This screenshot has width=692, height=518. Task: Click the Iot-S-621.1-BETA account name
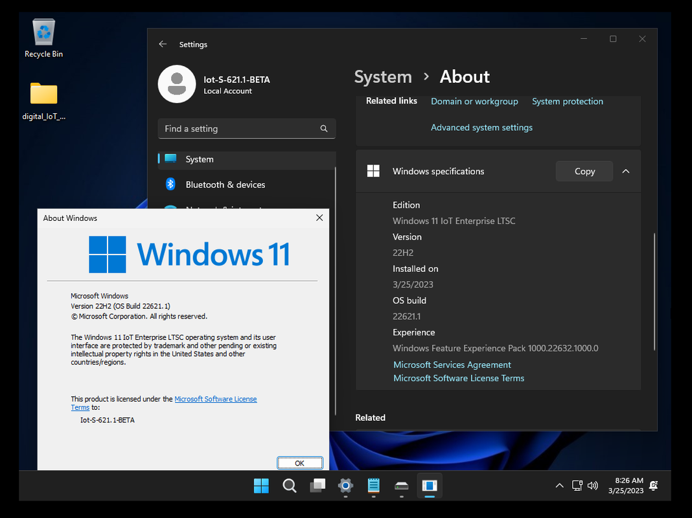236,80
